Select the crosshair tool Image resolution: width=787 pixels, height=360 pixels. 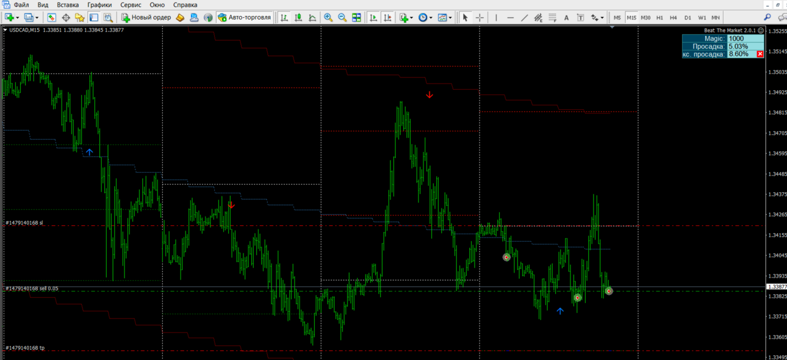[x=480, y=18]
